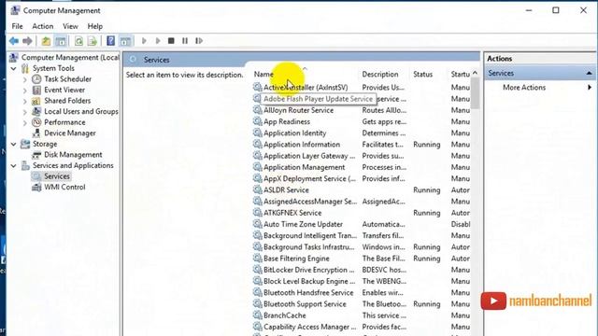This screenshot has height=336, width=598.
Task: Select the WMI Control icon
Action: [36, 187]
